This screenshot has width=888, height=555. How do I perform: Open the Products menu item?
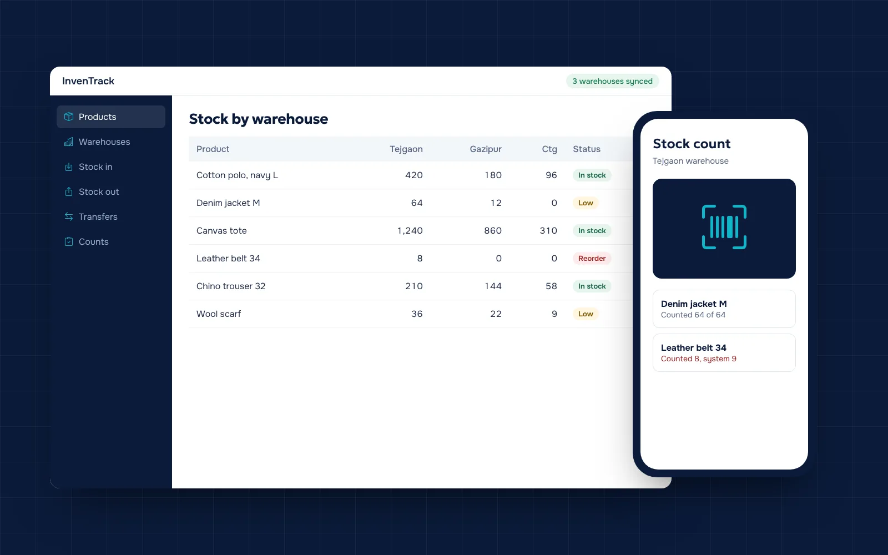pyautogui.click(x=111, y=117)
